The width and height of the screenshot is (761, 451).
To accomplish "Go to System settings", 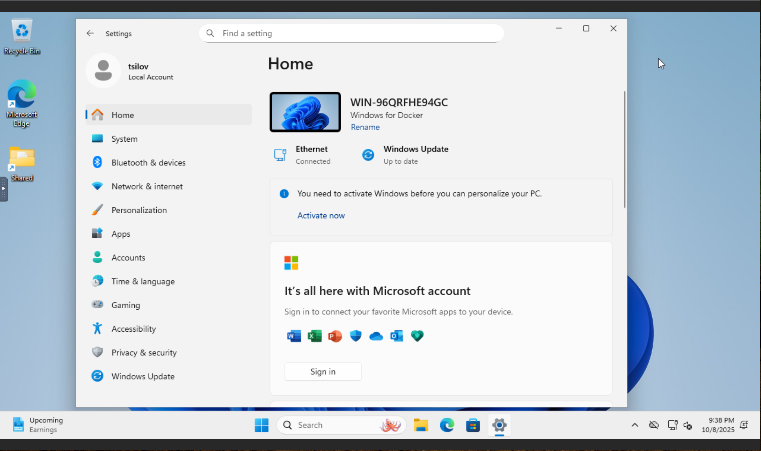I will [x=124, y=139].
